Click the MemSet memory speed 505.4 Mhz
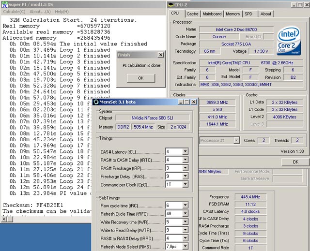The image size is (310, 251). (x=143, y=127)
